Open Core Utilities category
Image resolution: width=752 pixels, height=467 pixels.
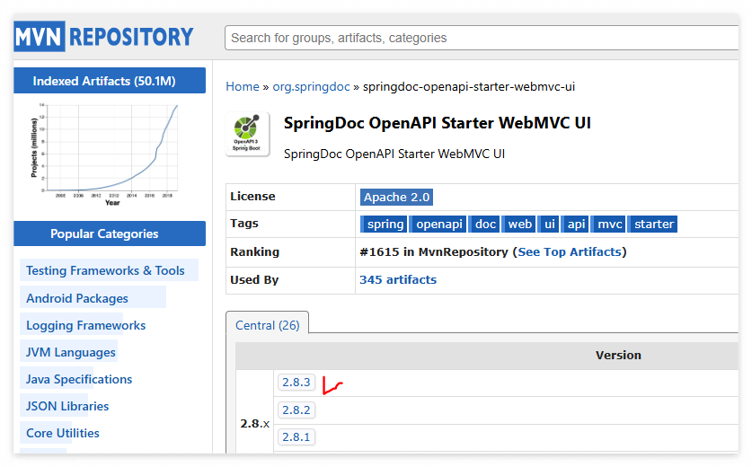tap(63, 433)
